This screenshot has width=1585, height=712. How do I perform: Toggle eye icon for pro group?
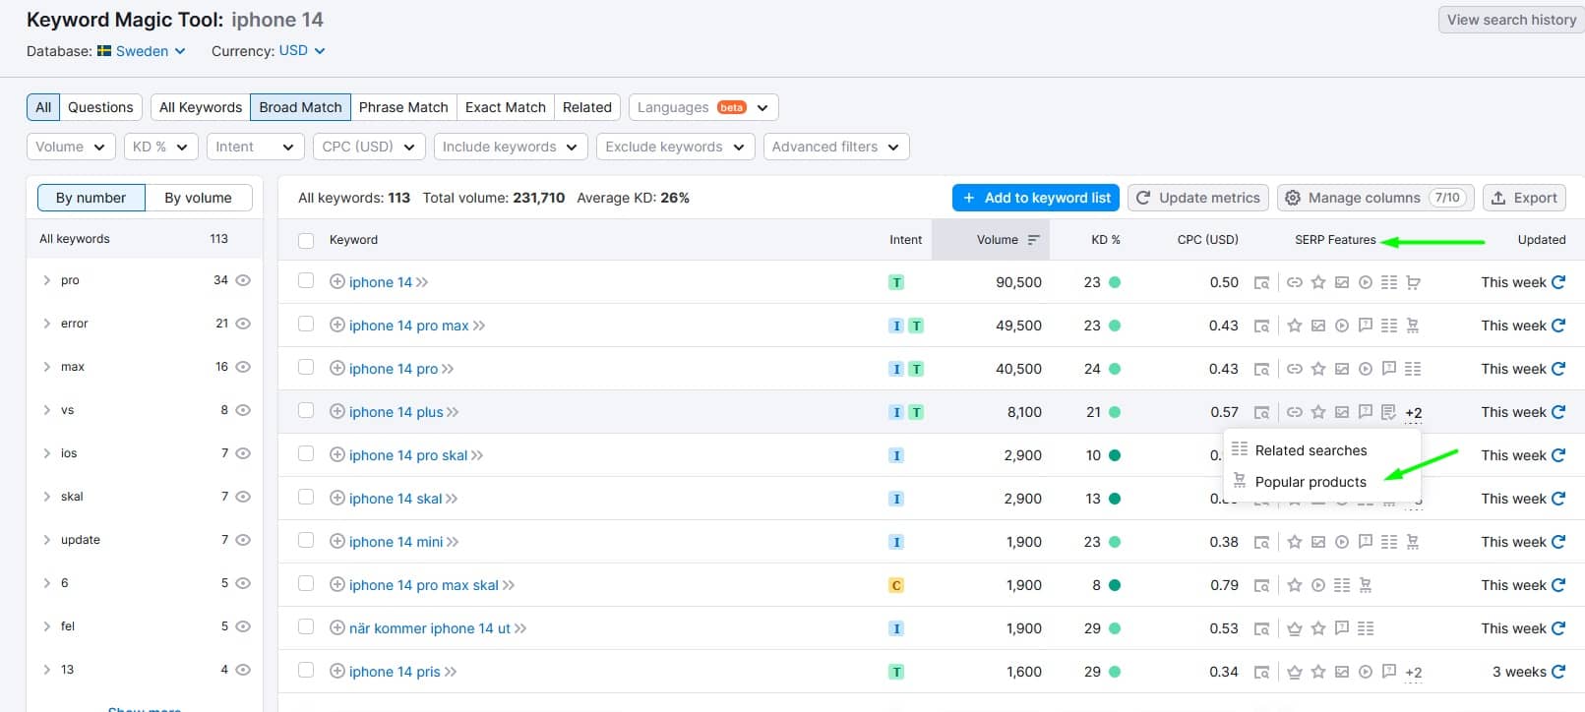(243, 280)
